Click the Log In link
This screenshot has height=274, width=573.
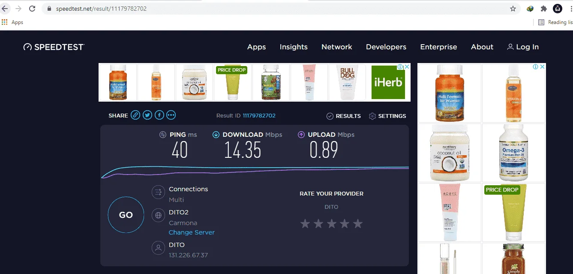(523, 47)
